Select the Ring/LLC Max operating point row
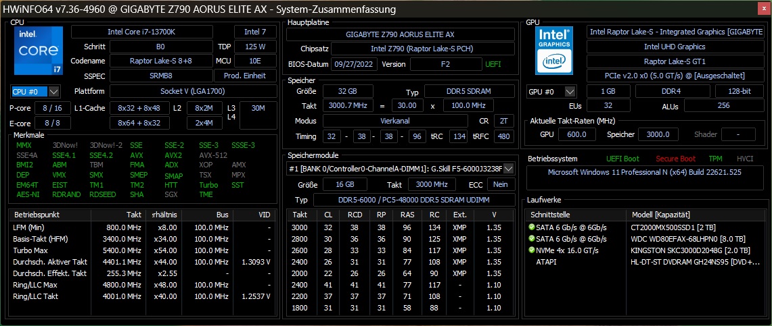Image resolution: width=772 pixels, height=326 pixels. (x=142, y=285)
